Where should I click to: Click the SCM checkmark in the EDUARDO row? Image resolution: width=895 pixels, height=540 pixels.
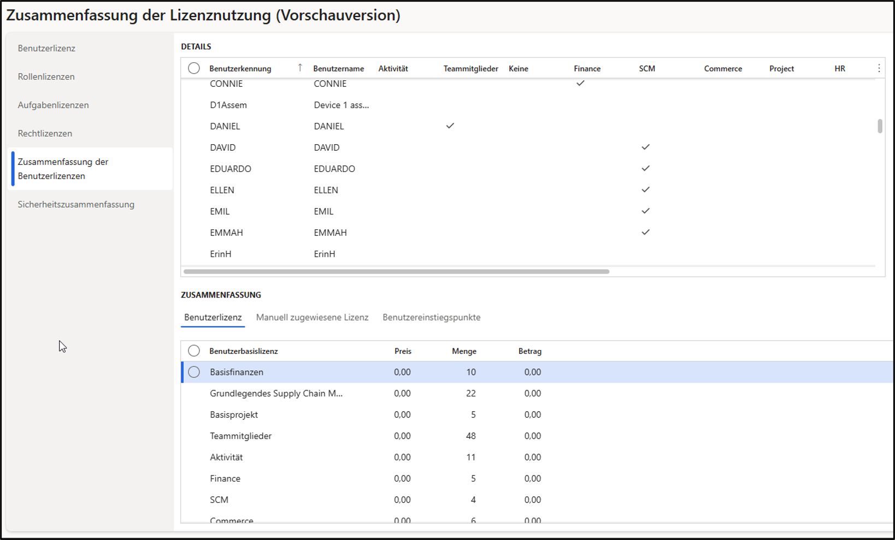click(x=645, y=169)
